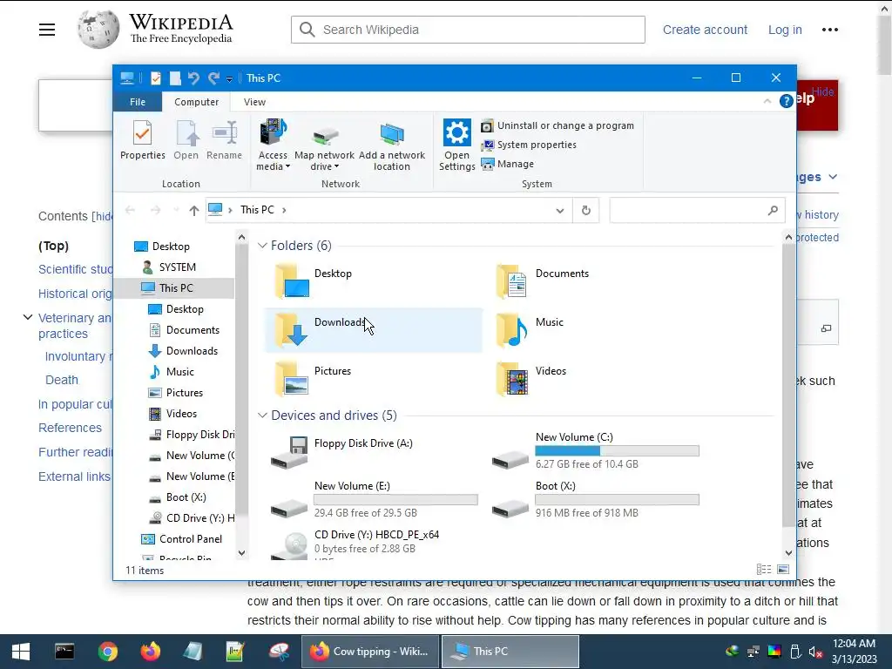Open the Access media dropdown
Image resolution: width=892 pixels, height=669 pixels.
pyautogui.click(x=273, y=145)
